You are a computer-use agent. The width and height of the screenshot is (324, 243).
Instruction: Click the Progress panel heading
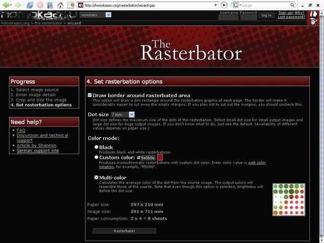[22, 82]
